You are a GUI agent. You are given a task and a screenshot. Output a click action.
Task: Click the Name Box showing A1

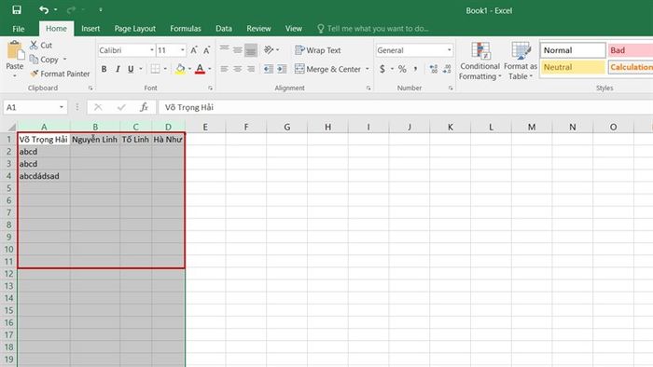pos(31,107)
